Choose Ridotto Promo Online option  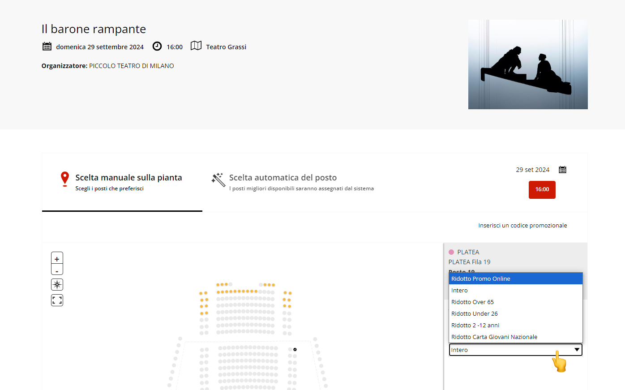pos(516,279)
